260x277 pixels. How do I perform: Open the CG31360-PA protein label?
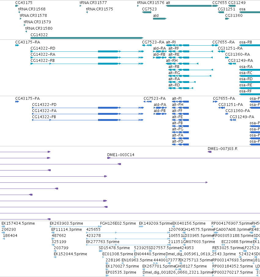[x=238, y=111]
